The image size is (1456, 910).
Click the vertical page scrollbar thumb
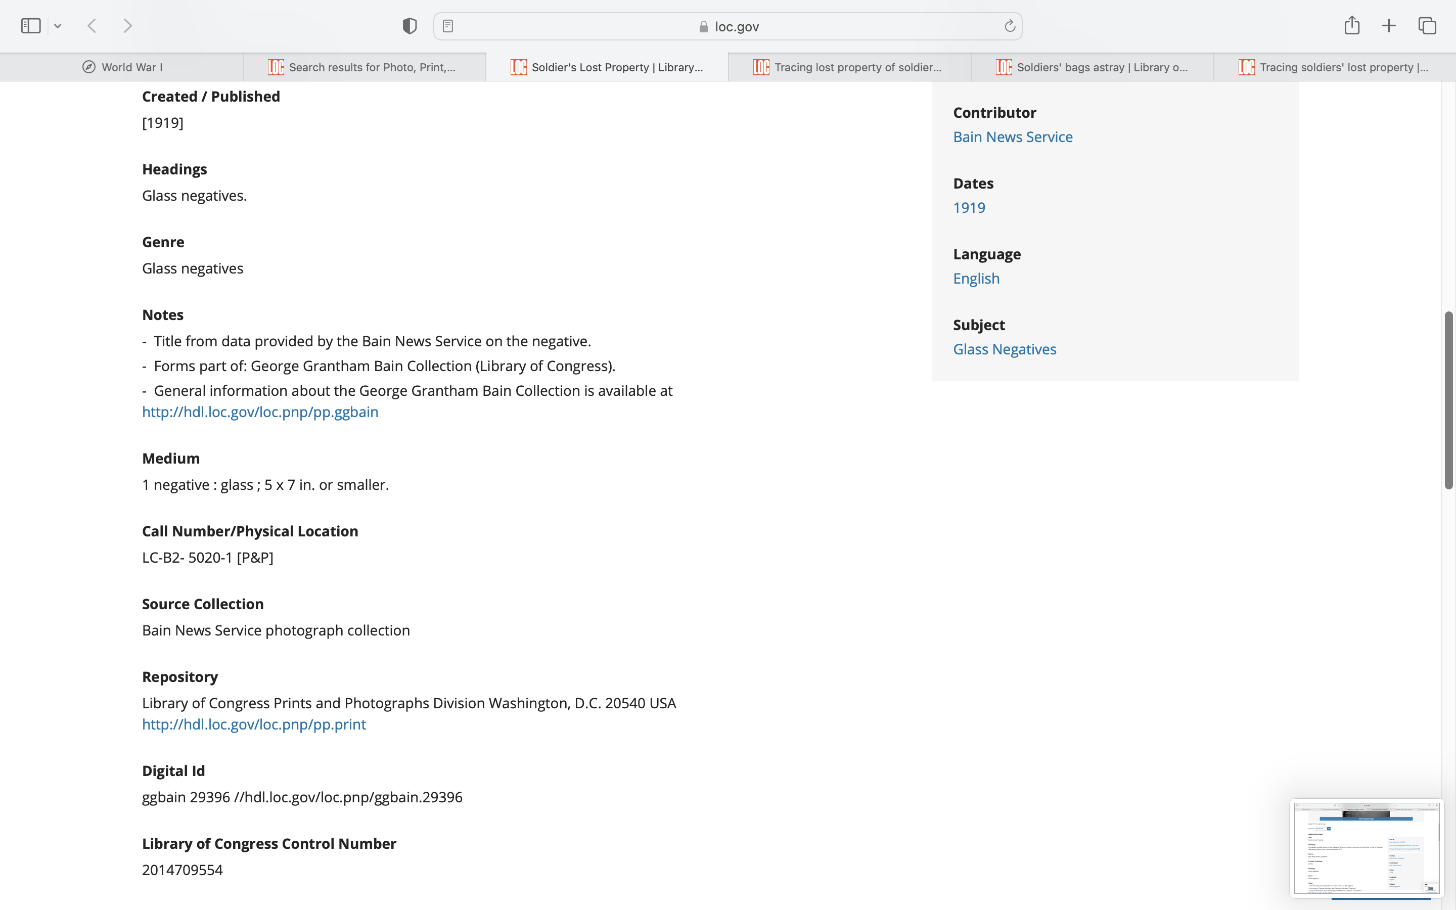(1448, 400)
